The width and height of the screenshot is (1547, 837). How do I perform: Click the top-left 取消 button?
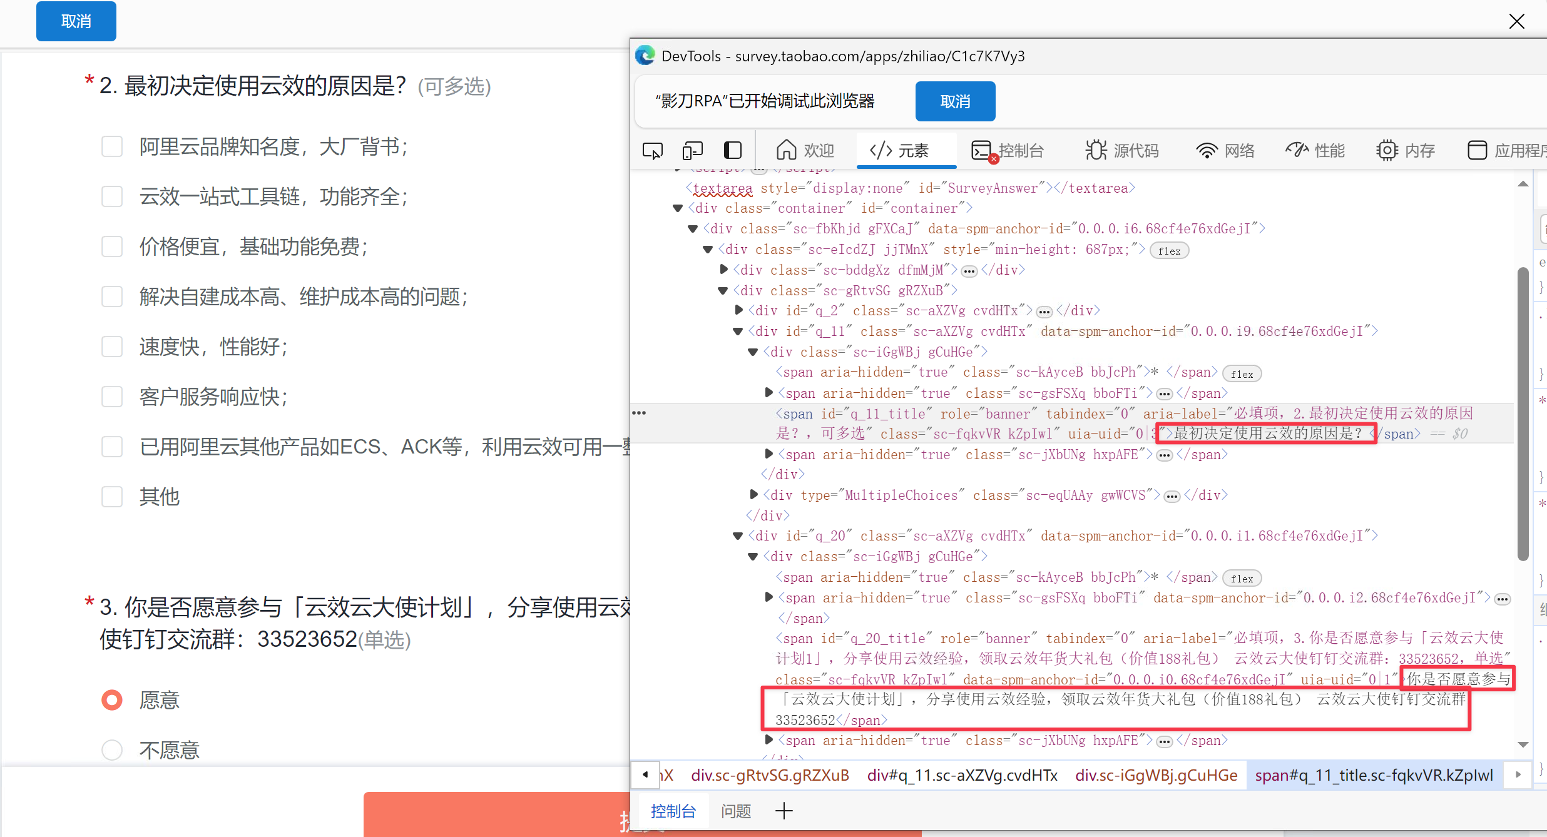[x=76, y=21]
